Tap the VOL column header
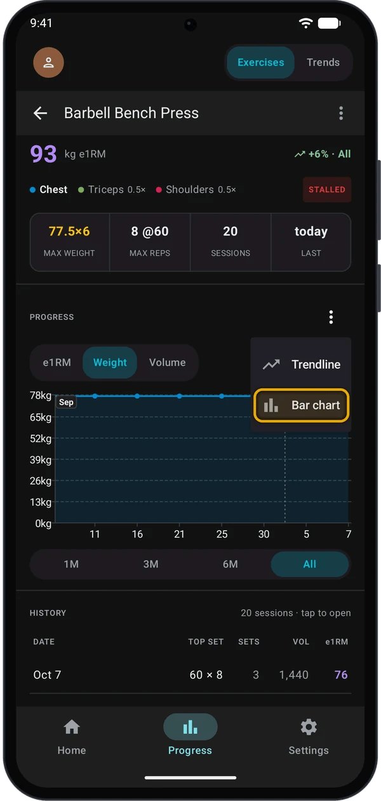381x801 pixels. pos(301,642)
